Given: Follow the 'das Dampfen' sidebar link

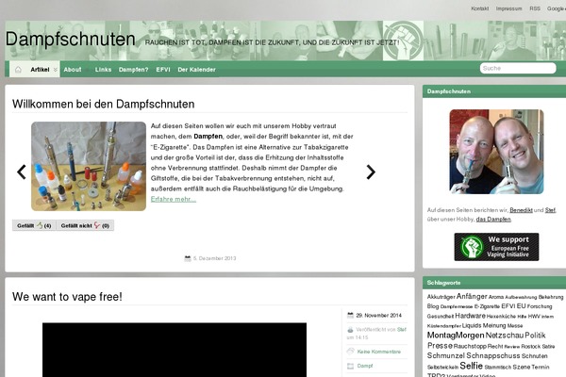Looking at the screenshot, I should tap(493, 219).
